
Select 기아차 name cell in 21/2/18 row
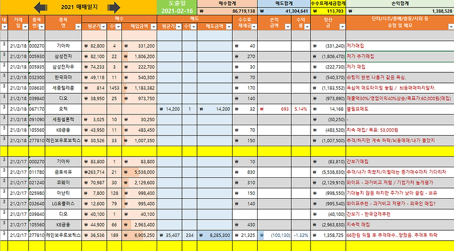[x=64, y=46]
